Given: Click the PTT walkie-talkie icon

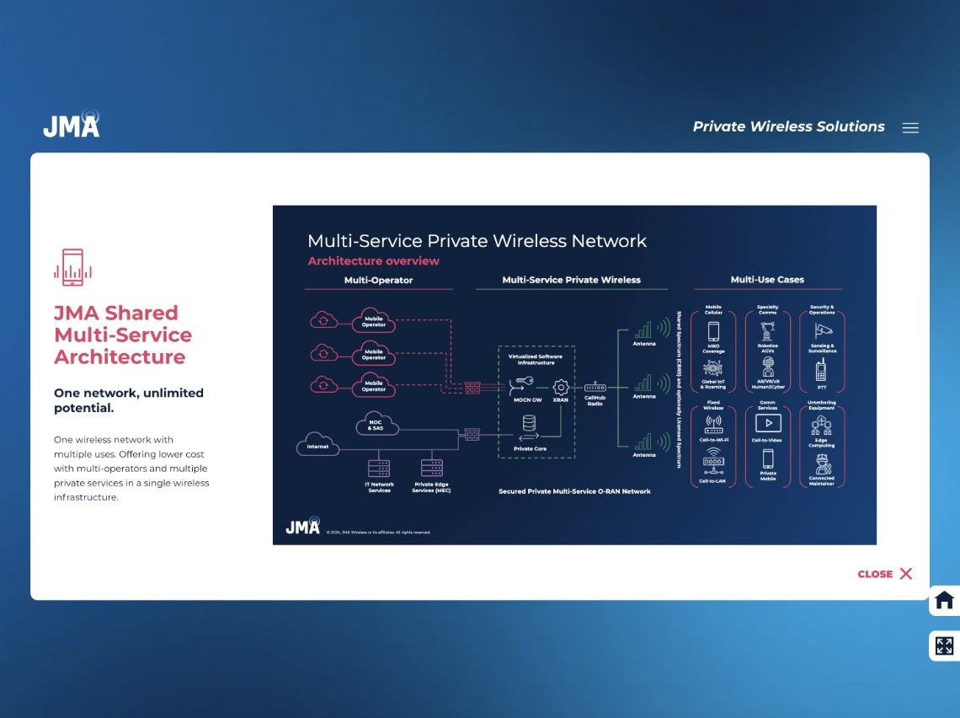Looking at the screenshot, I should (821, 369).
